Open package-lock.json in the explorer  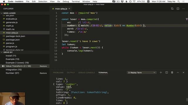(16, 36)
